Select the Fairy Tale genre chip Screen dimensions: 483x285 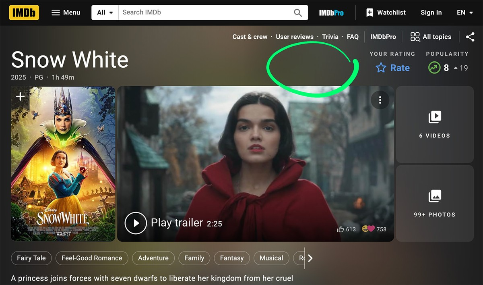click(x=31, y=258)
